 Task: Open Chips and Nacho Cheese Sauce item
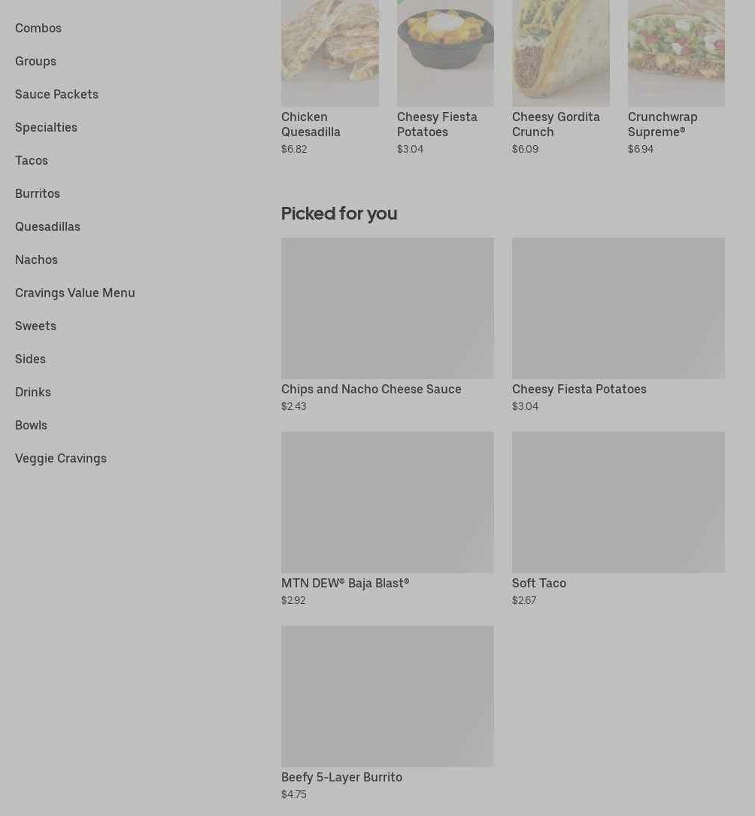(x=371, y=389)
